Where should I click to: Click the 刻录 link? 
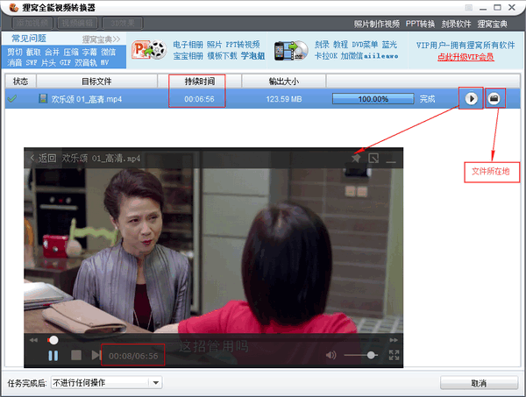[x=322, y=45]
